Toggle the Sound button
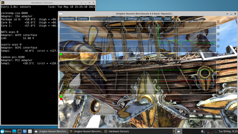This screenshot has height=134, width=238. coord(157,19)
